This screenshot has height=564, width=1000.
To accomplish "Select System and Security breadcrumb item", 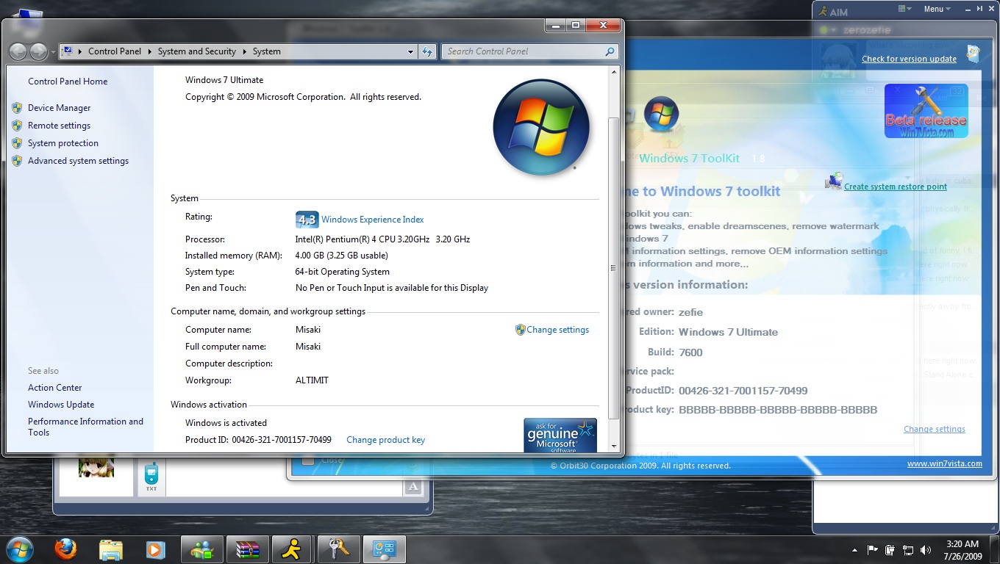I will 196,51.
